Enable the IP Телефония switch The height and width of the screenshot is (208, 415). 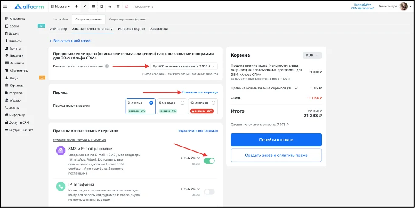coord(209,192)
